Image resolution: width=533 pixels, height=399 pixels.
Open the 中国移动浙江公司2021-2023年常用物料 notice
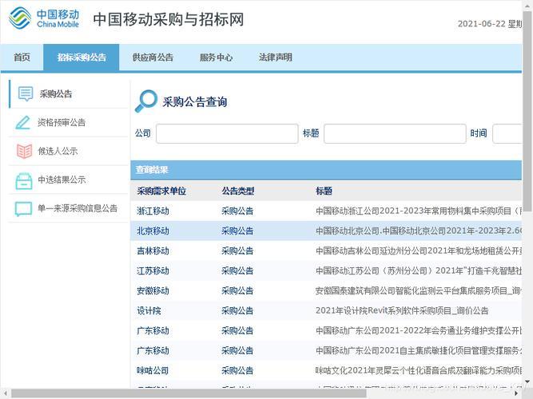419,211
